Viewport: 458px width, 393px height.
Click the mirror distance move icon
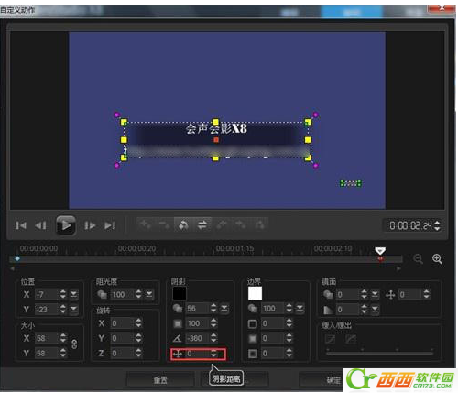tap(390, 295)
